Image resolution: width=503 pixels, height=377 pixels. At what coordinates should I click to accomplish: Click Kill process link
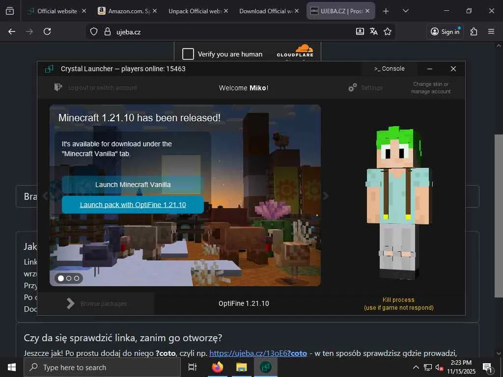coord(398,303)
